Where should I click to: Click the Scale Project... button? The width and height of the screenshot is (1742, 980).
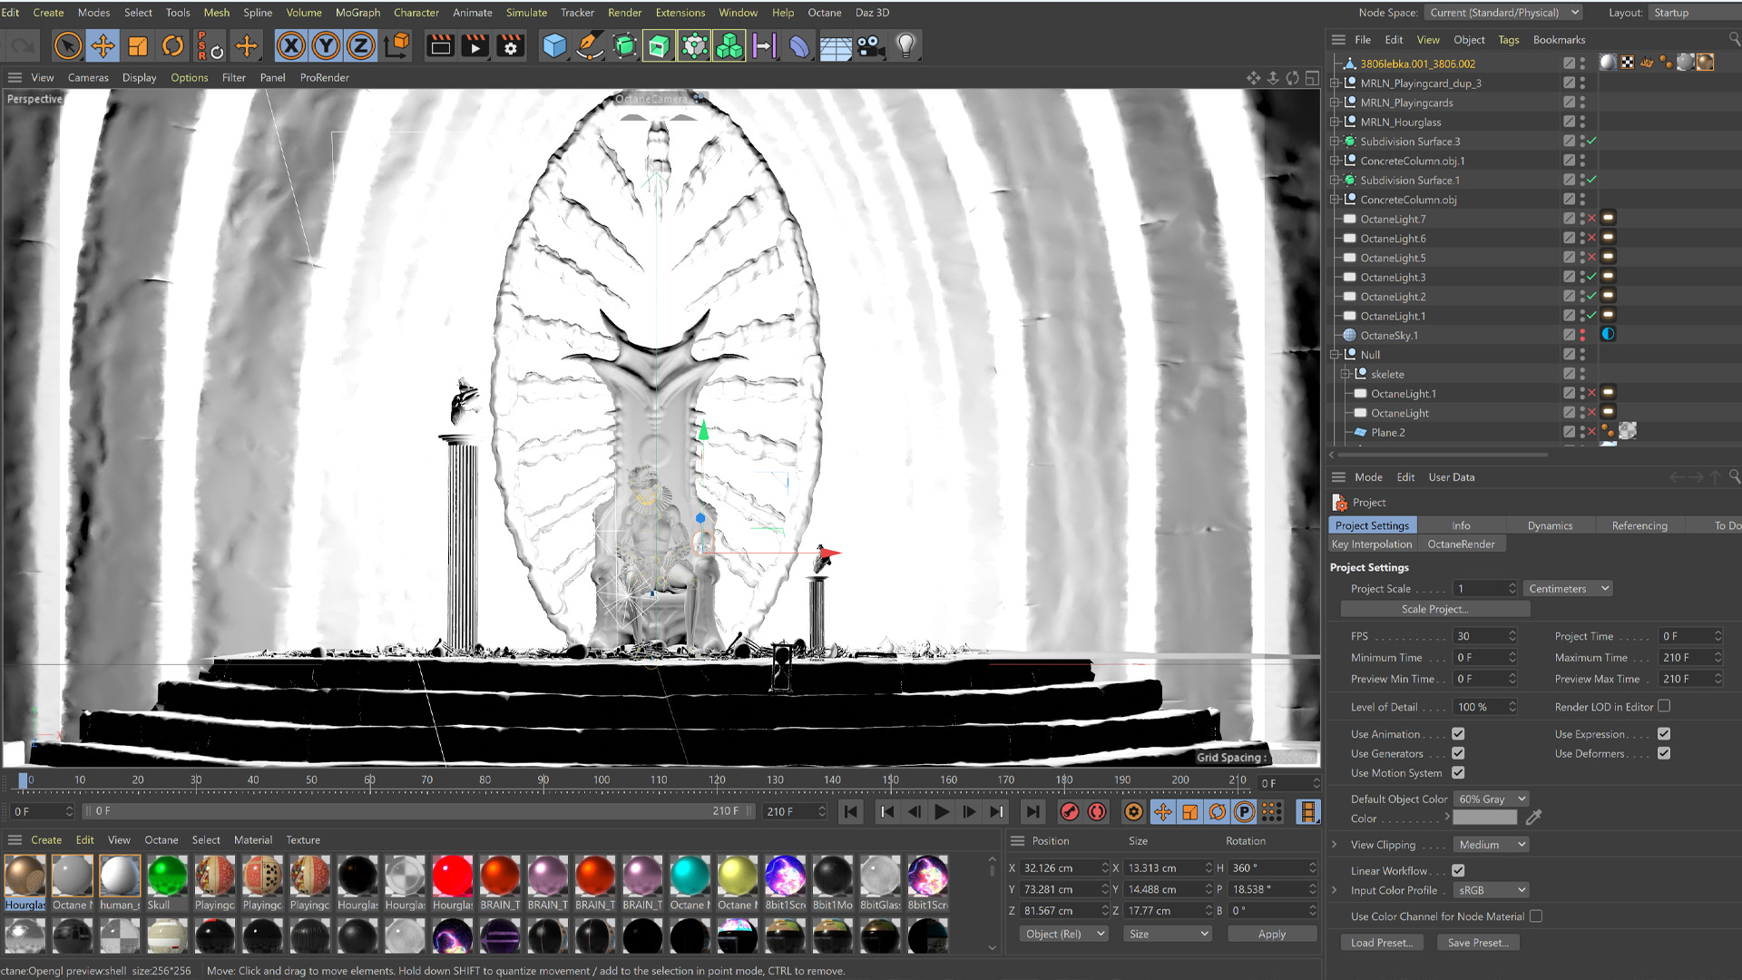point(1434,609)
